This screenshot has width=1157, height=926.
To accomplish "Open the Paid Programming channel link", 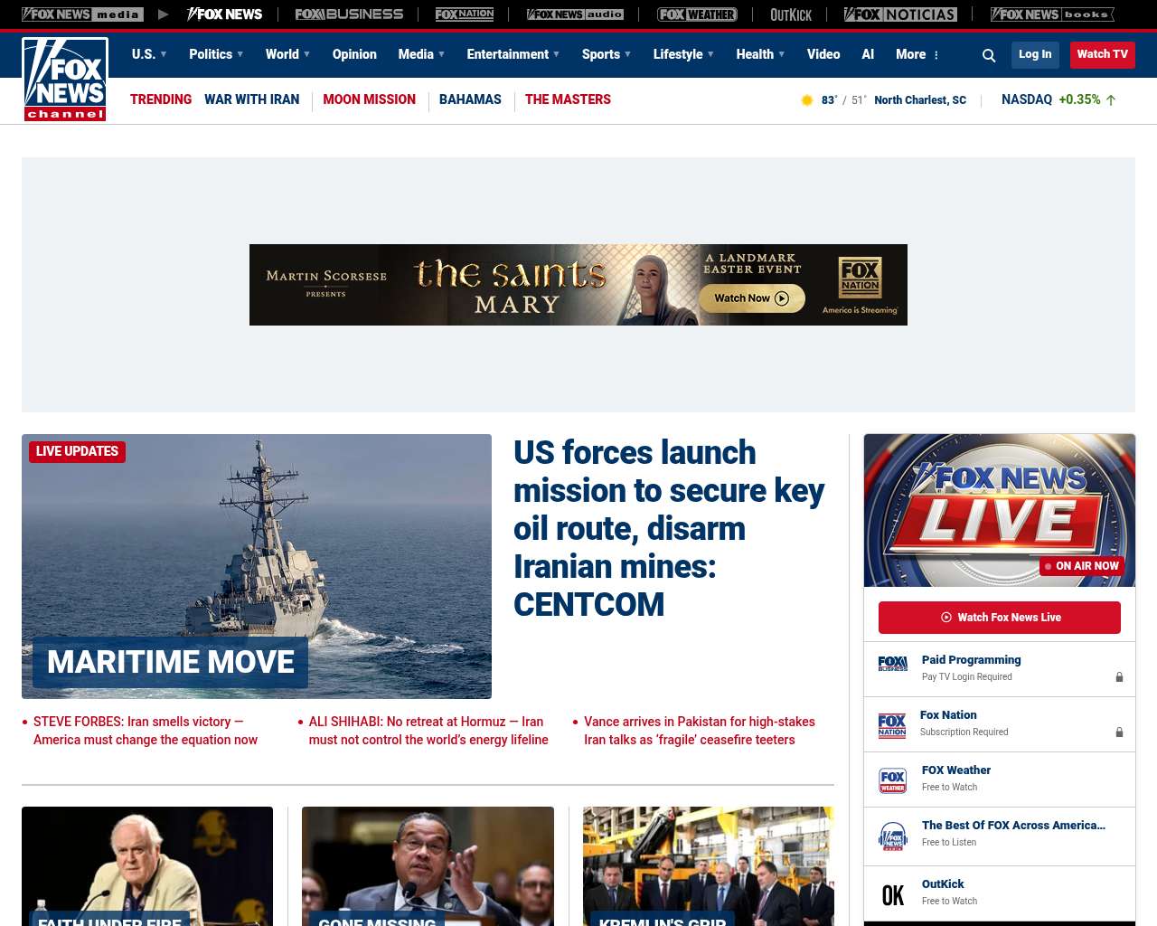I will point(971,660).
